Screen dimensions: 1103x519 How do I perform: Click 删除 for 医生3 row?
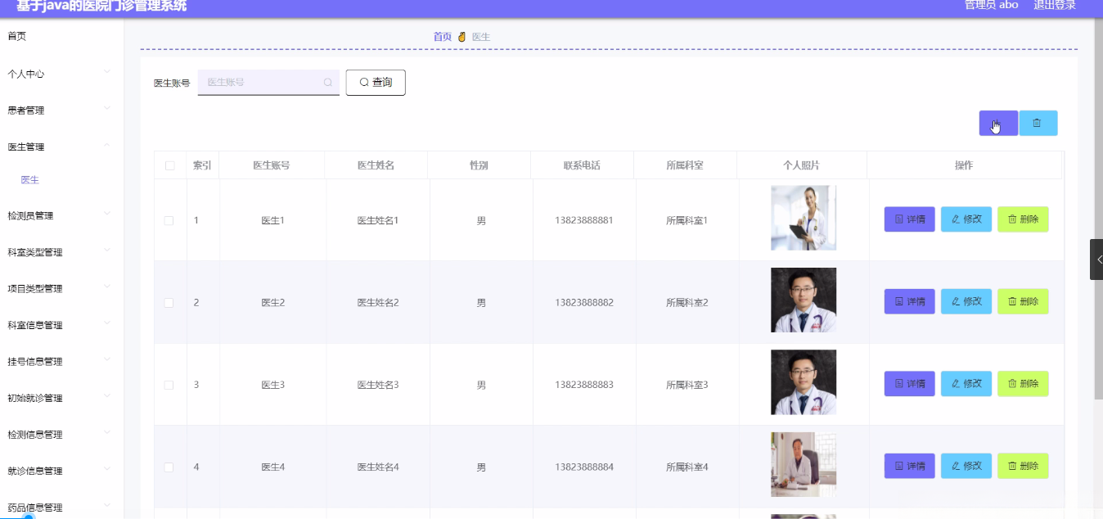click(x=1023, y=384)
